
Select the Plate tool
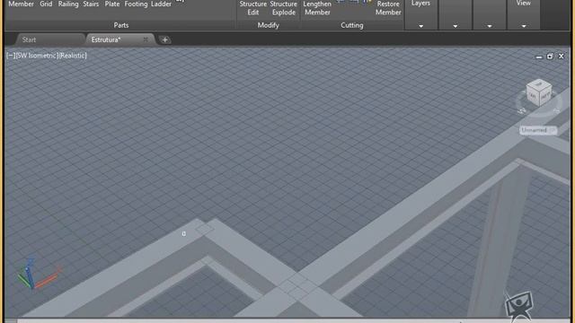[111, 4]
